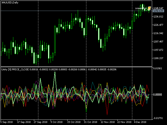Screen dimensions: 167x125
Task: Click the 4 Dec 2018 date label
Action: coord(140,122)
